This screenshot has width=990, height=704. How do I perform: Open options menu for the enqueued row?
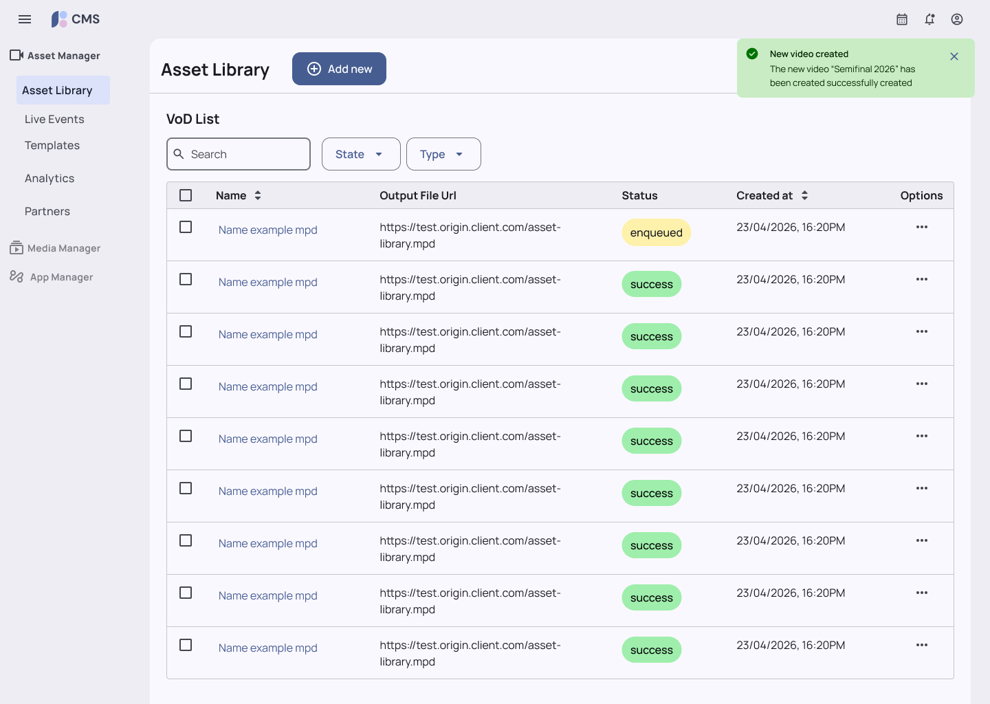922,227
